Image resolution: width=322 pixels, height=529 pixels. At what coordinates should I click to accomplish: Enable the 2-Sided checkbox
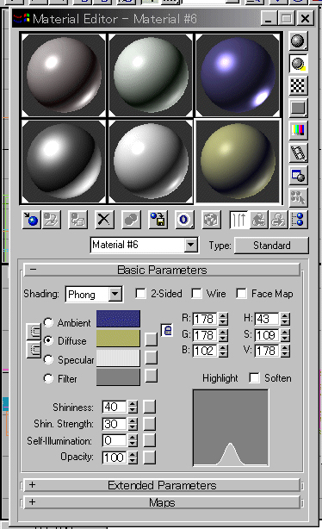[140, 294]
